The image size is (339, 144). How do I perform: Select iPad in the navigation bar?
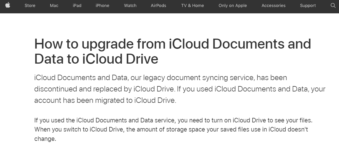[x=77, y=6]
